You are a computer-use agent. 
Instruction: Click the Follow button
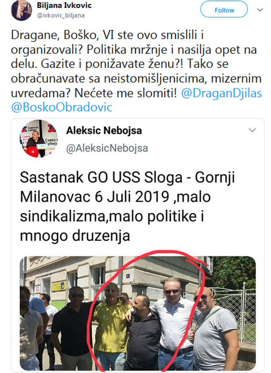(x=224, y=10)
